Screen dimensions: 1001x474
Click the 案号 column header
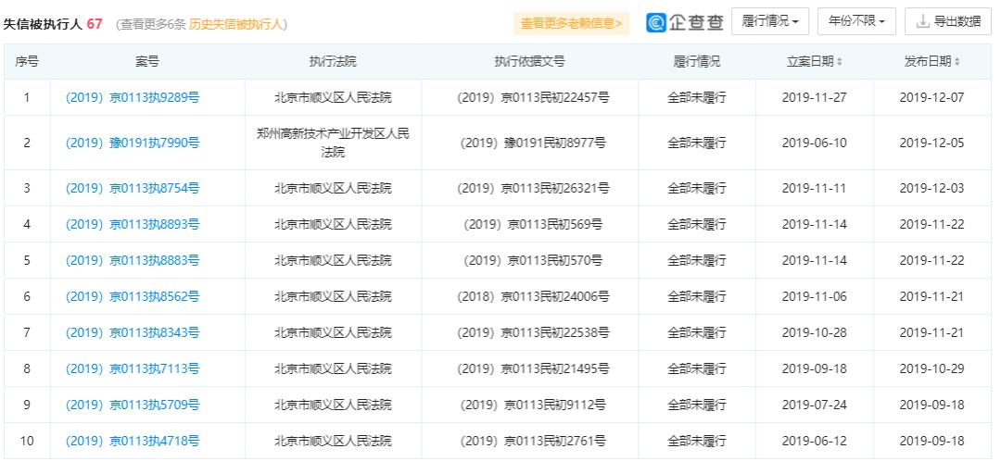pos(147,62)
